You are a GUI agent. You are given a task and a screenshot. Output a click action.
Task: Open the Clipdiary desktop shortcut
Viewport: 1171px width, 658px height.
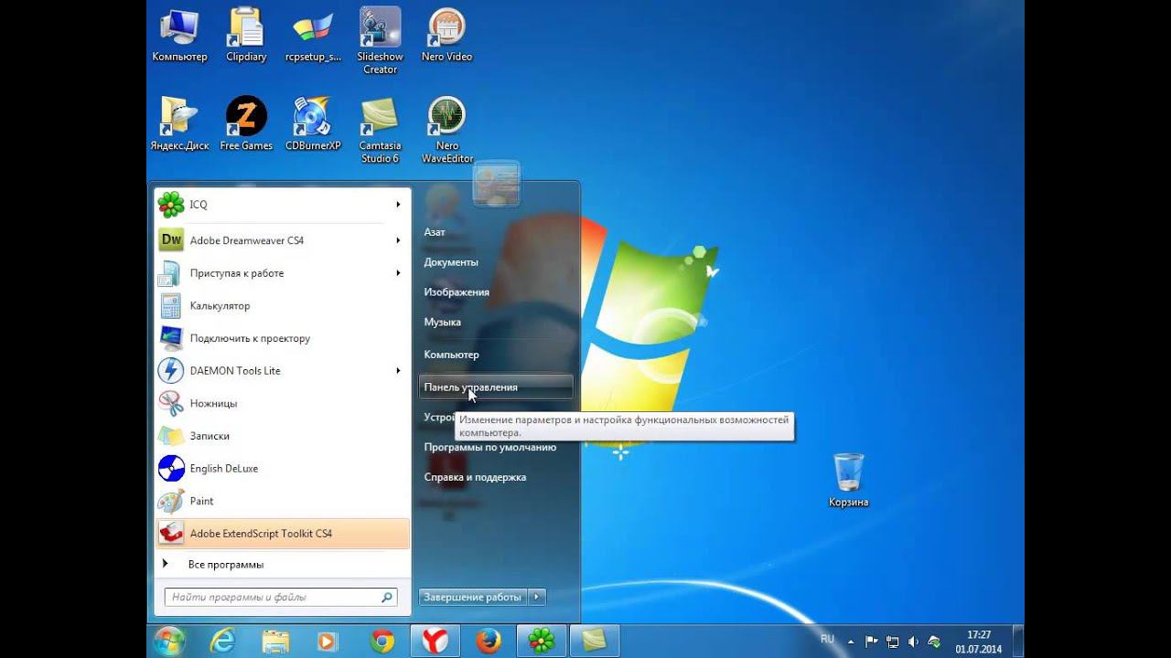246,35
